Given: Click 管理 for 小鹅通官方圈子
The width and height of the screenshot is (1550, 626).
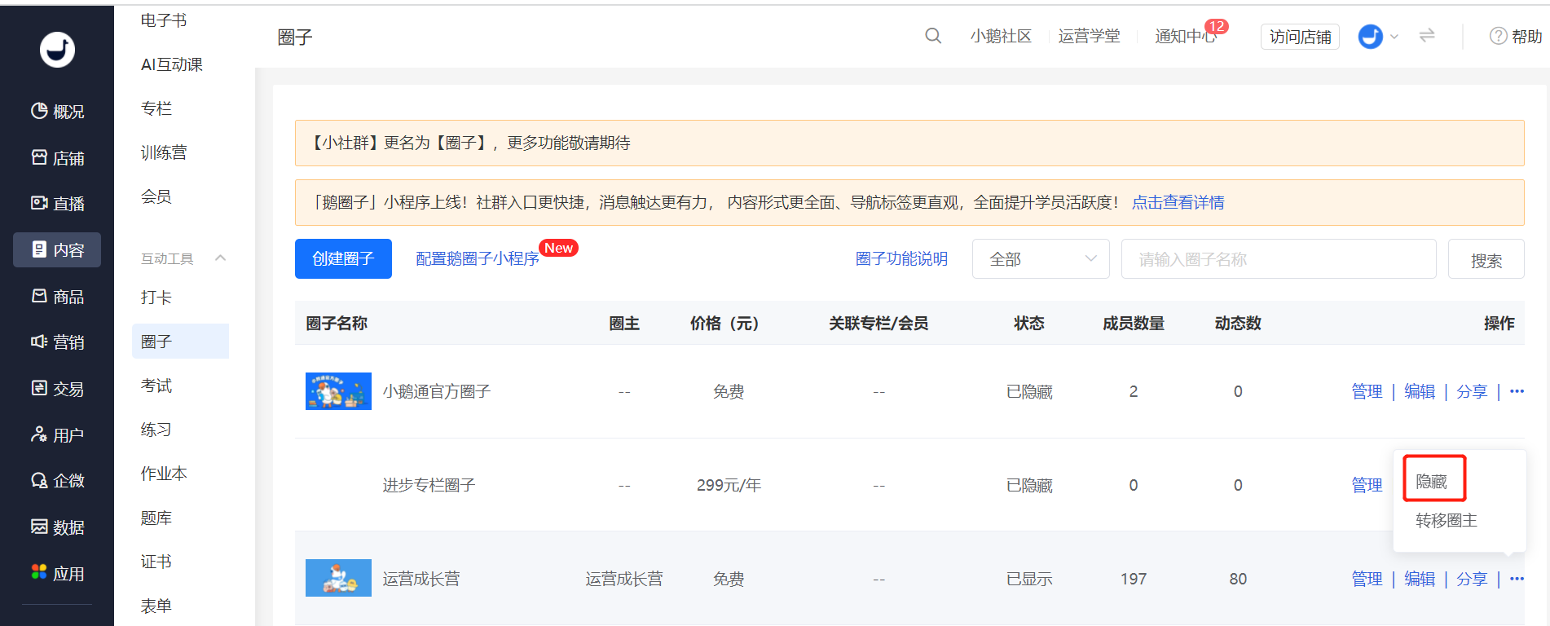Looking at the screenshot, I should click(x=1367, y=391).
